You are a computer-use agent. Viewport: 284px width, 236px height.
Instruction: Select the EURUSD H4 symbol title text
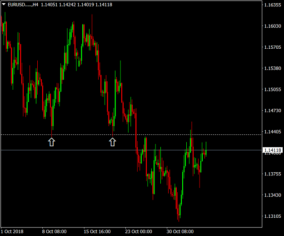pos(23,5)
